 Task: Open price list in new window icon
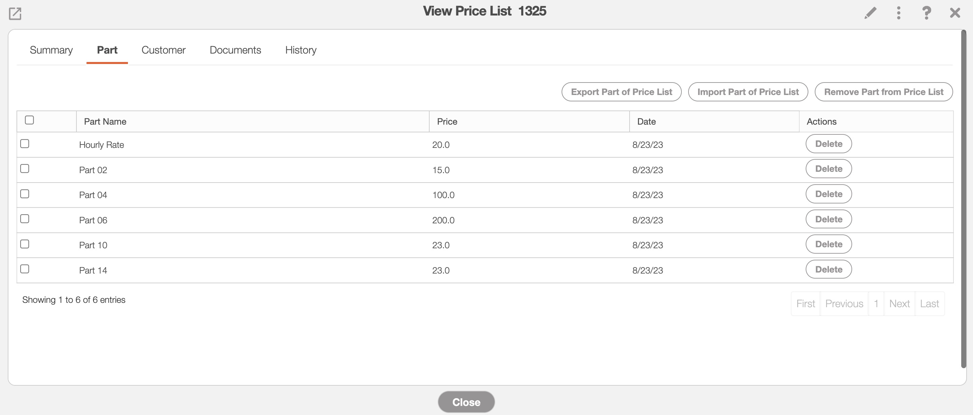pos(15,13)
